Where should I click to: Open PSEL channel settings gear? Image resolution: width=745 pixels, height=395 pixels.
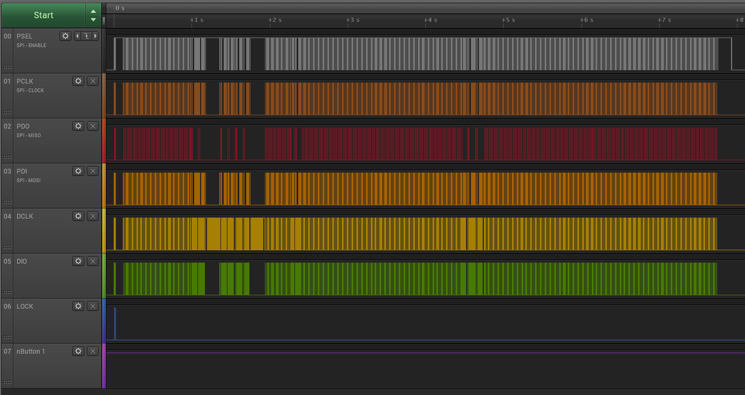tap(65, 36)
